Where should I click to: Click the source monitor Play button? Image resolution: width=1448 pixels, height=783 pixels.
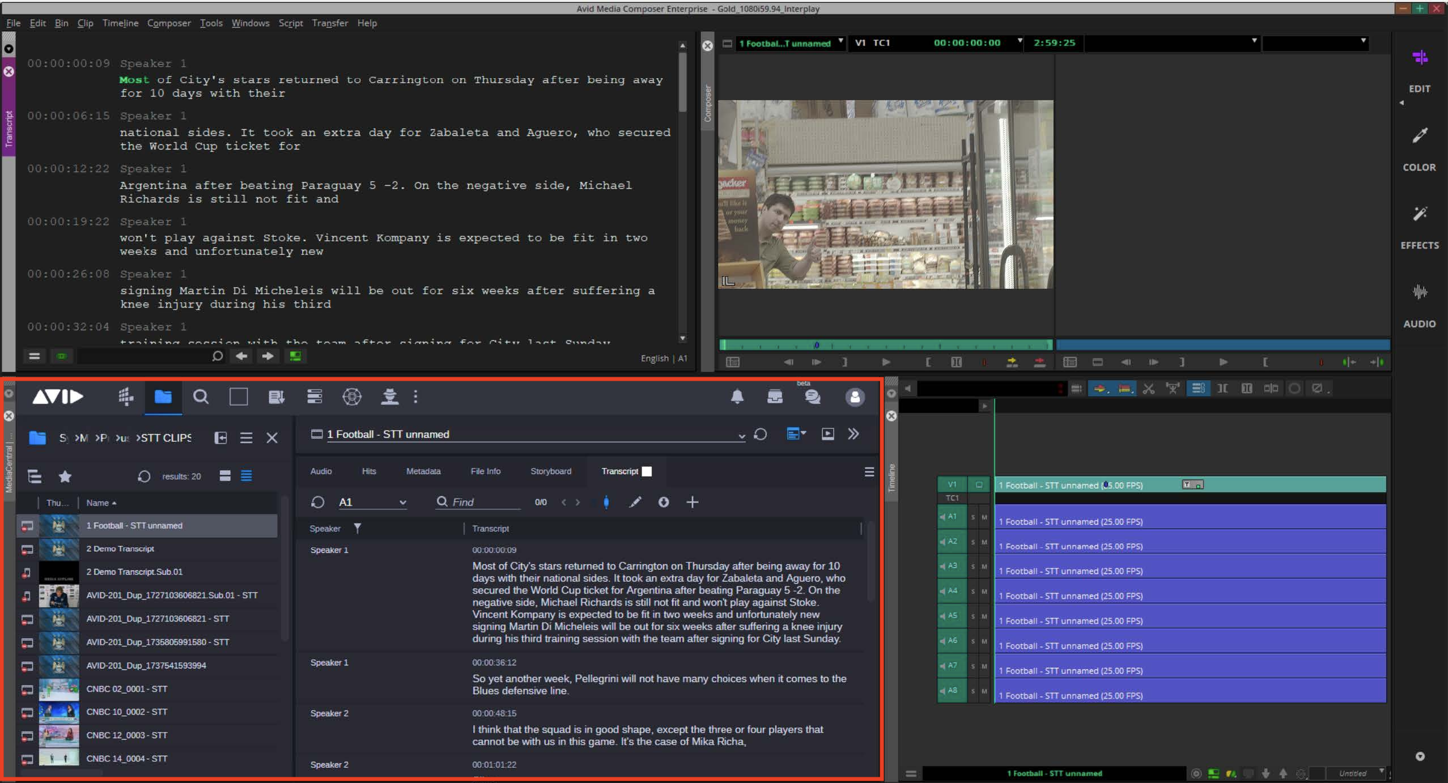[886, 362]
